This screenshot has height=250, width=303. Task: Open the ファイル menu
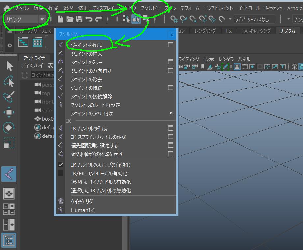pos(21,8)
